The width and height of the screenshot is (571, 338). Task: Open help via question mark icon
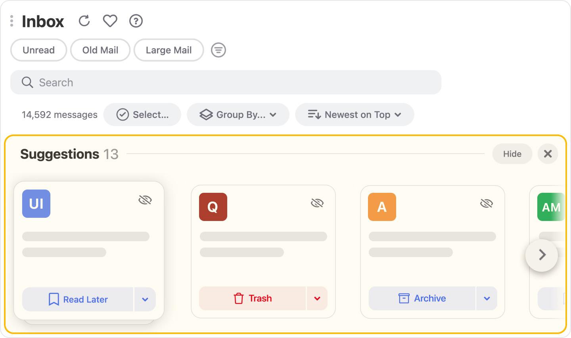(x=136, y=21)
